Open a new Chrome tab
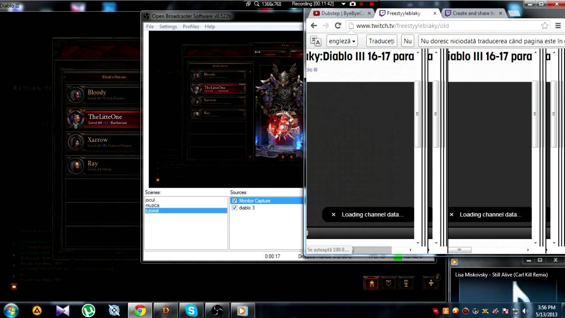 click(x=513, y=13)
